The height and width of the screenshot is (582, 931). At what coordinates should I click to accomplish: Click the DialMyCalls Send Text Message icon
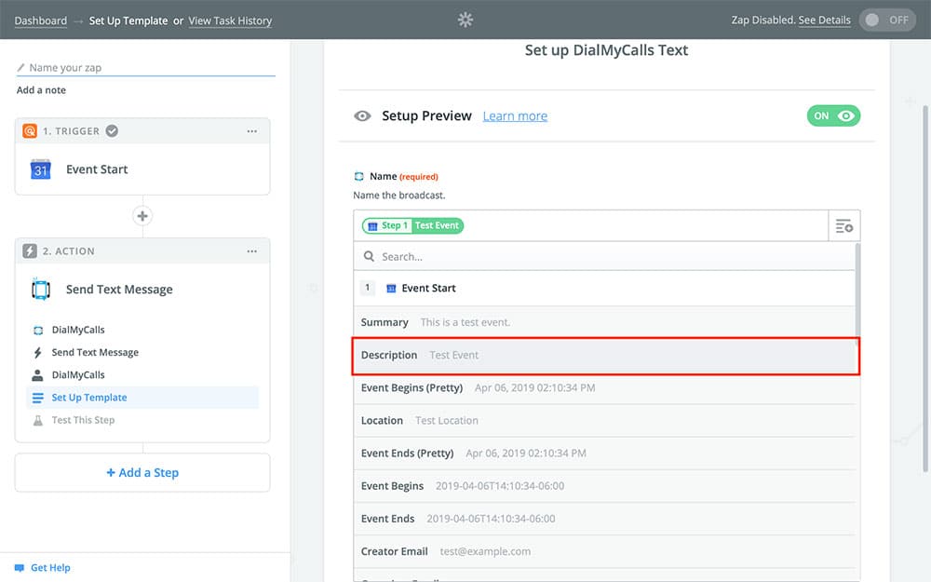[x=40, y=290]
